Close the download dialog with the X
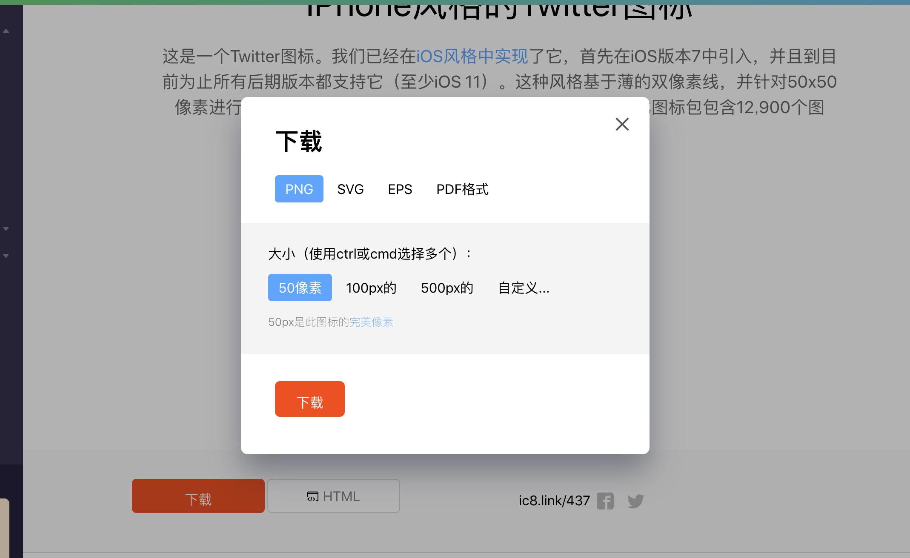 622,124
